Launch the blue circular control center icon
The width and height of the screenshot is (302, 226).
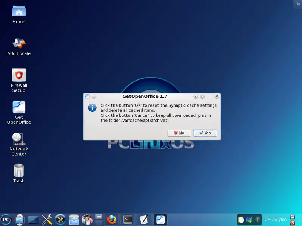pos(60,220)
